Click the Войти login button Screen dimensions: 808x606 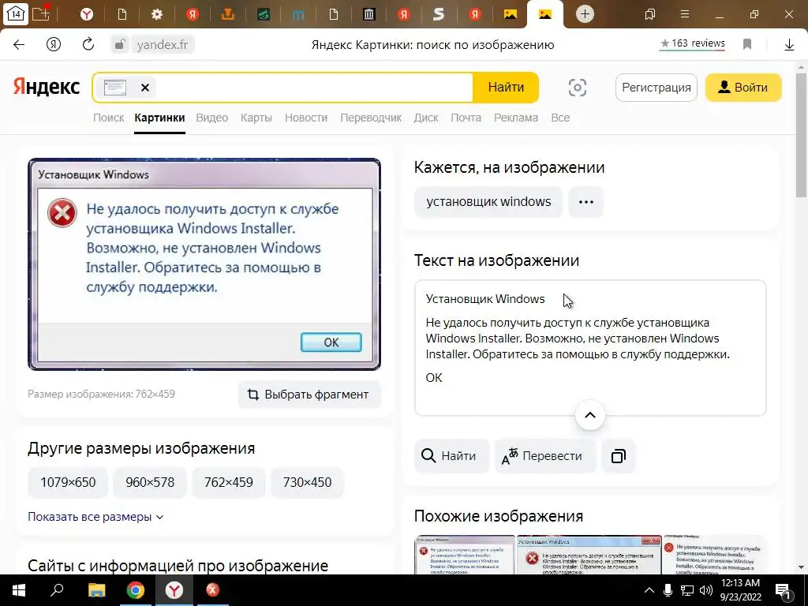743,88
